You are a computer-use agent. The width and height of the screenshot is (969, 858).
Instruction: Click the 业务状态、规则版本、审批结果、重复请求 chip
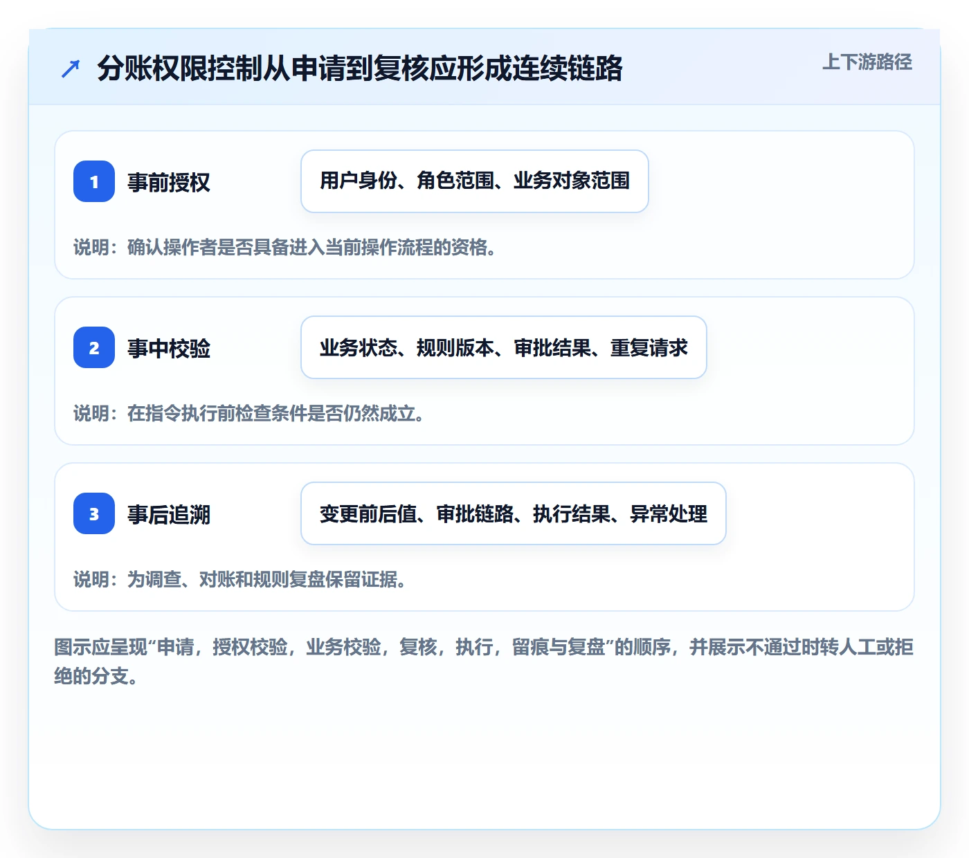(504, 347)
